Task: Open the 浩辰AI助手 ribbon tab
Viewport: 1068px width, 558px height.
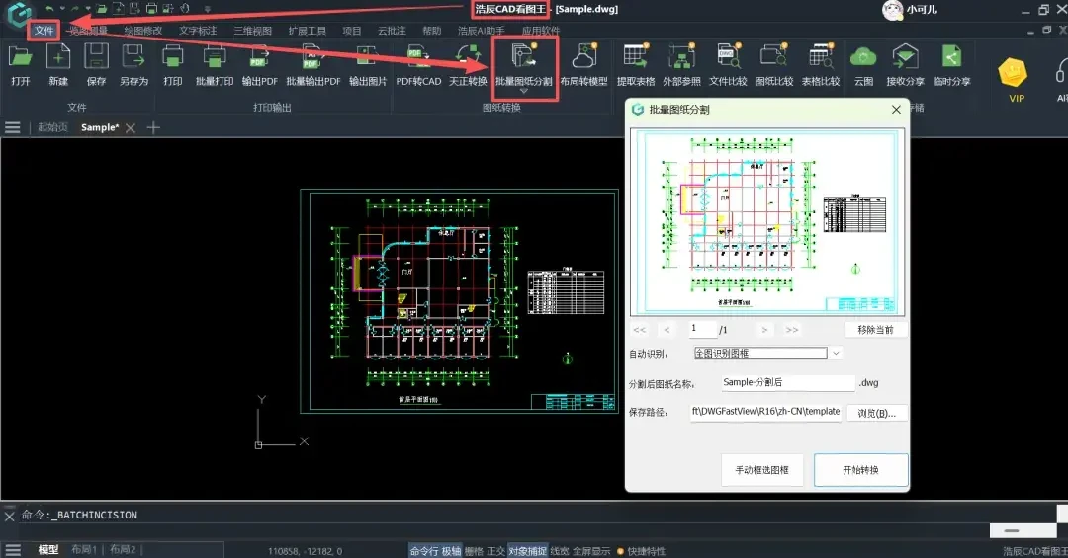Action: coord(481,31)
